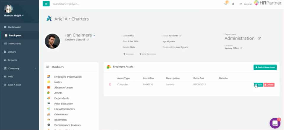This screenshot has height=130, width=284.
Task: Go to Dashboard in sidebar
Action: 14,27
